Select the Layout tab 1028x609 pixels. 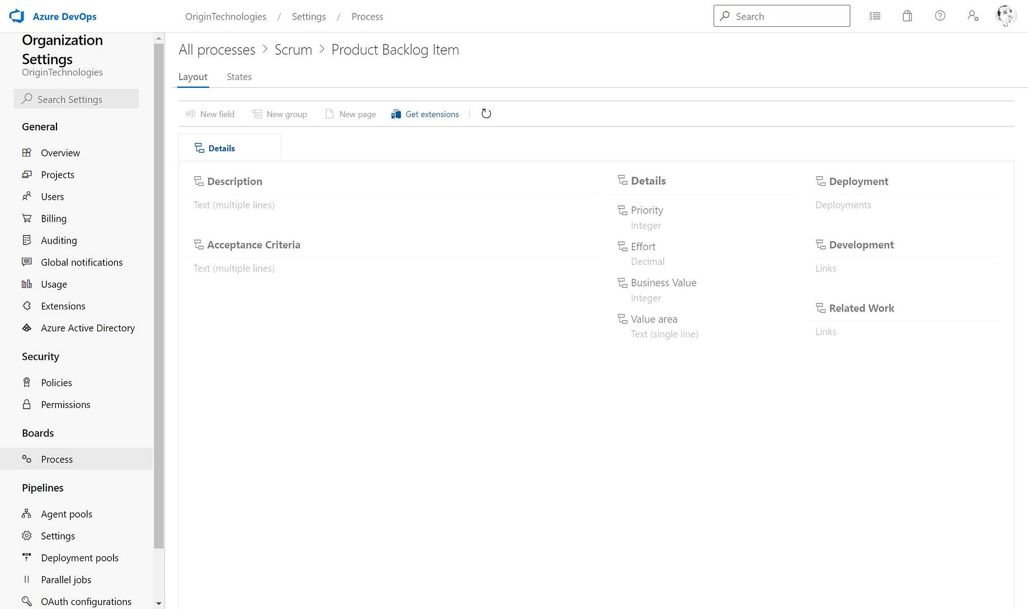193,77
